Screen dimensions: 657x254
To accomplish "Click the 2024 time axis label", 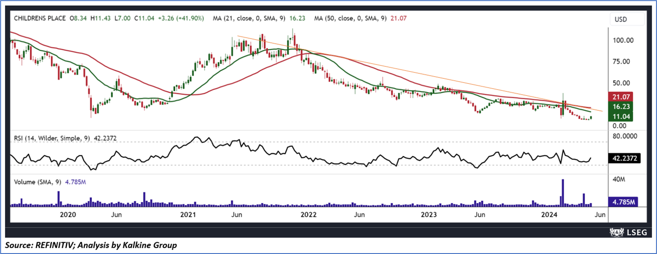I will [x=549, y=215].
